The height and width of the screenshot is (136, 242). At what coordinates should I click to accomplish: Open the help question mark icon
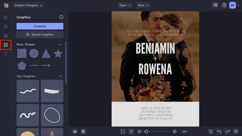[224, 5]
